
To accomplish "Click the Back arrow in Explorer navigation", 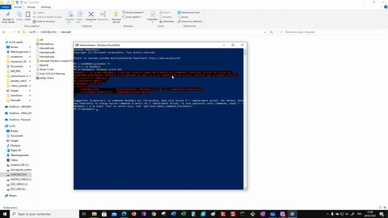I will click(x=4, y=32).
